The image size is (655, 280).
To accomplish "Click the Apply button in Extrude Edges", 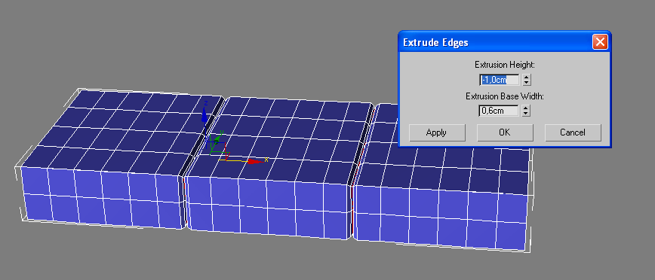I will [437, 132].
